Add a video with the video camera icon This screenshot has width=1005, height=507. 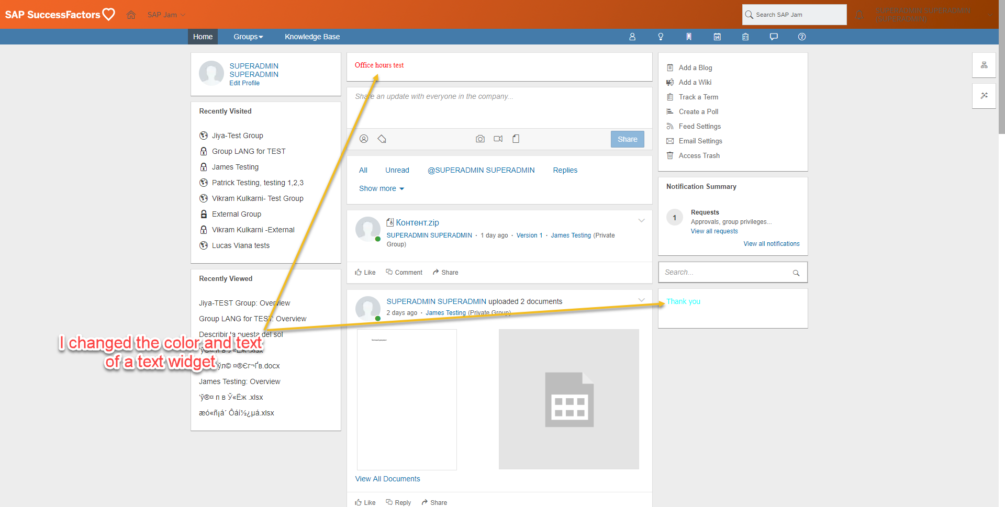pyautogui.click(x=498, y=139)
